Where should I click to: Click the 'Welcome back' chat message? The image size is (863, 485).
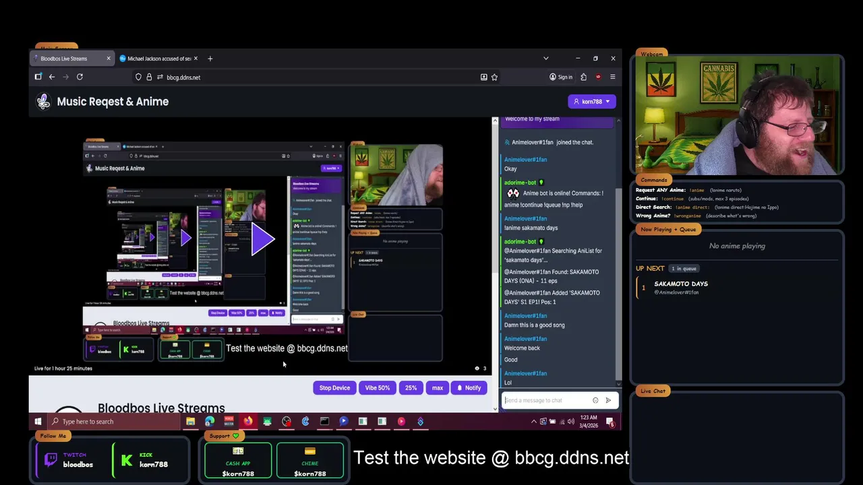522,348
